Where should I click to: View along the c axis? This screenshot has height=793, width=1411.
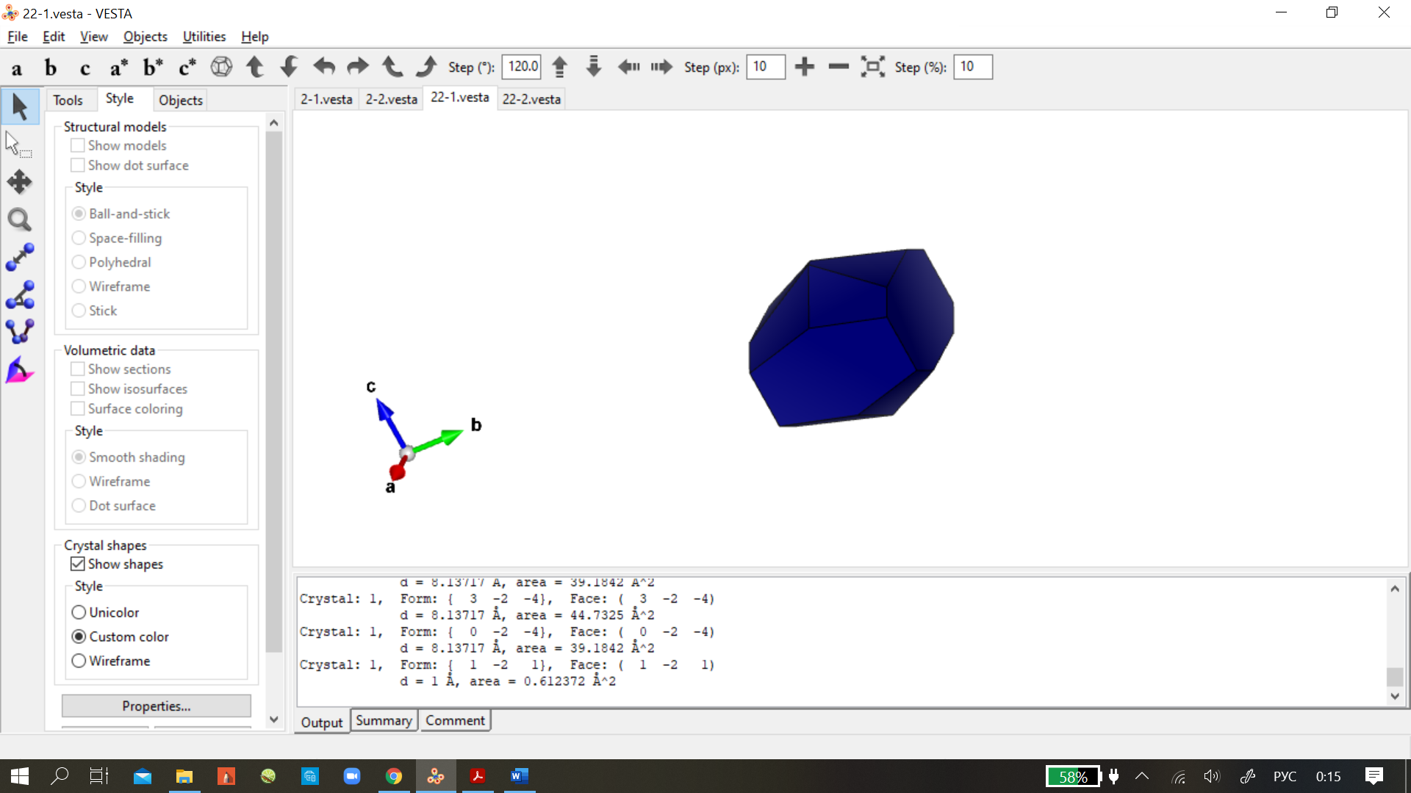click(85, 68)
